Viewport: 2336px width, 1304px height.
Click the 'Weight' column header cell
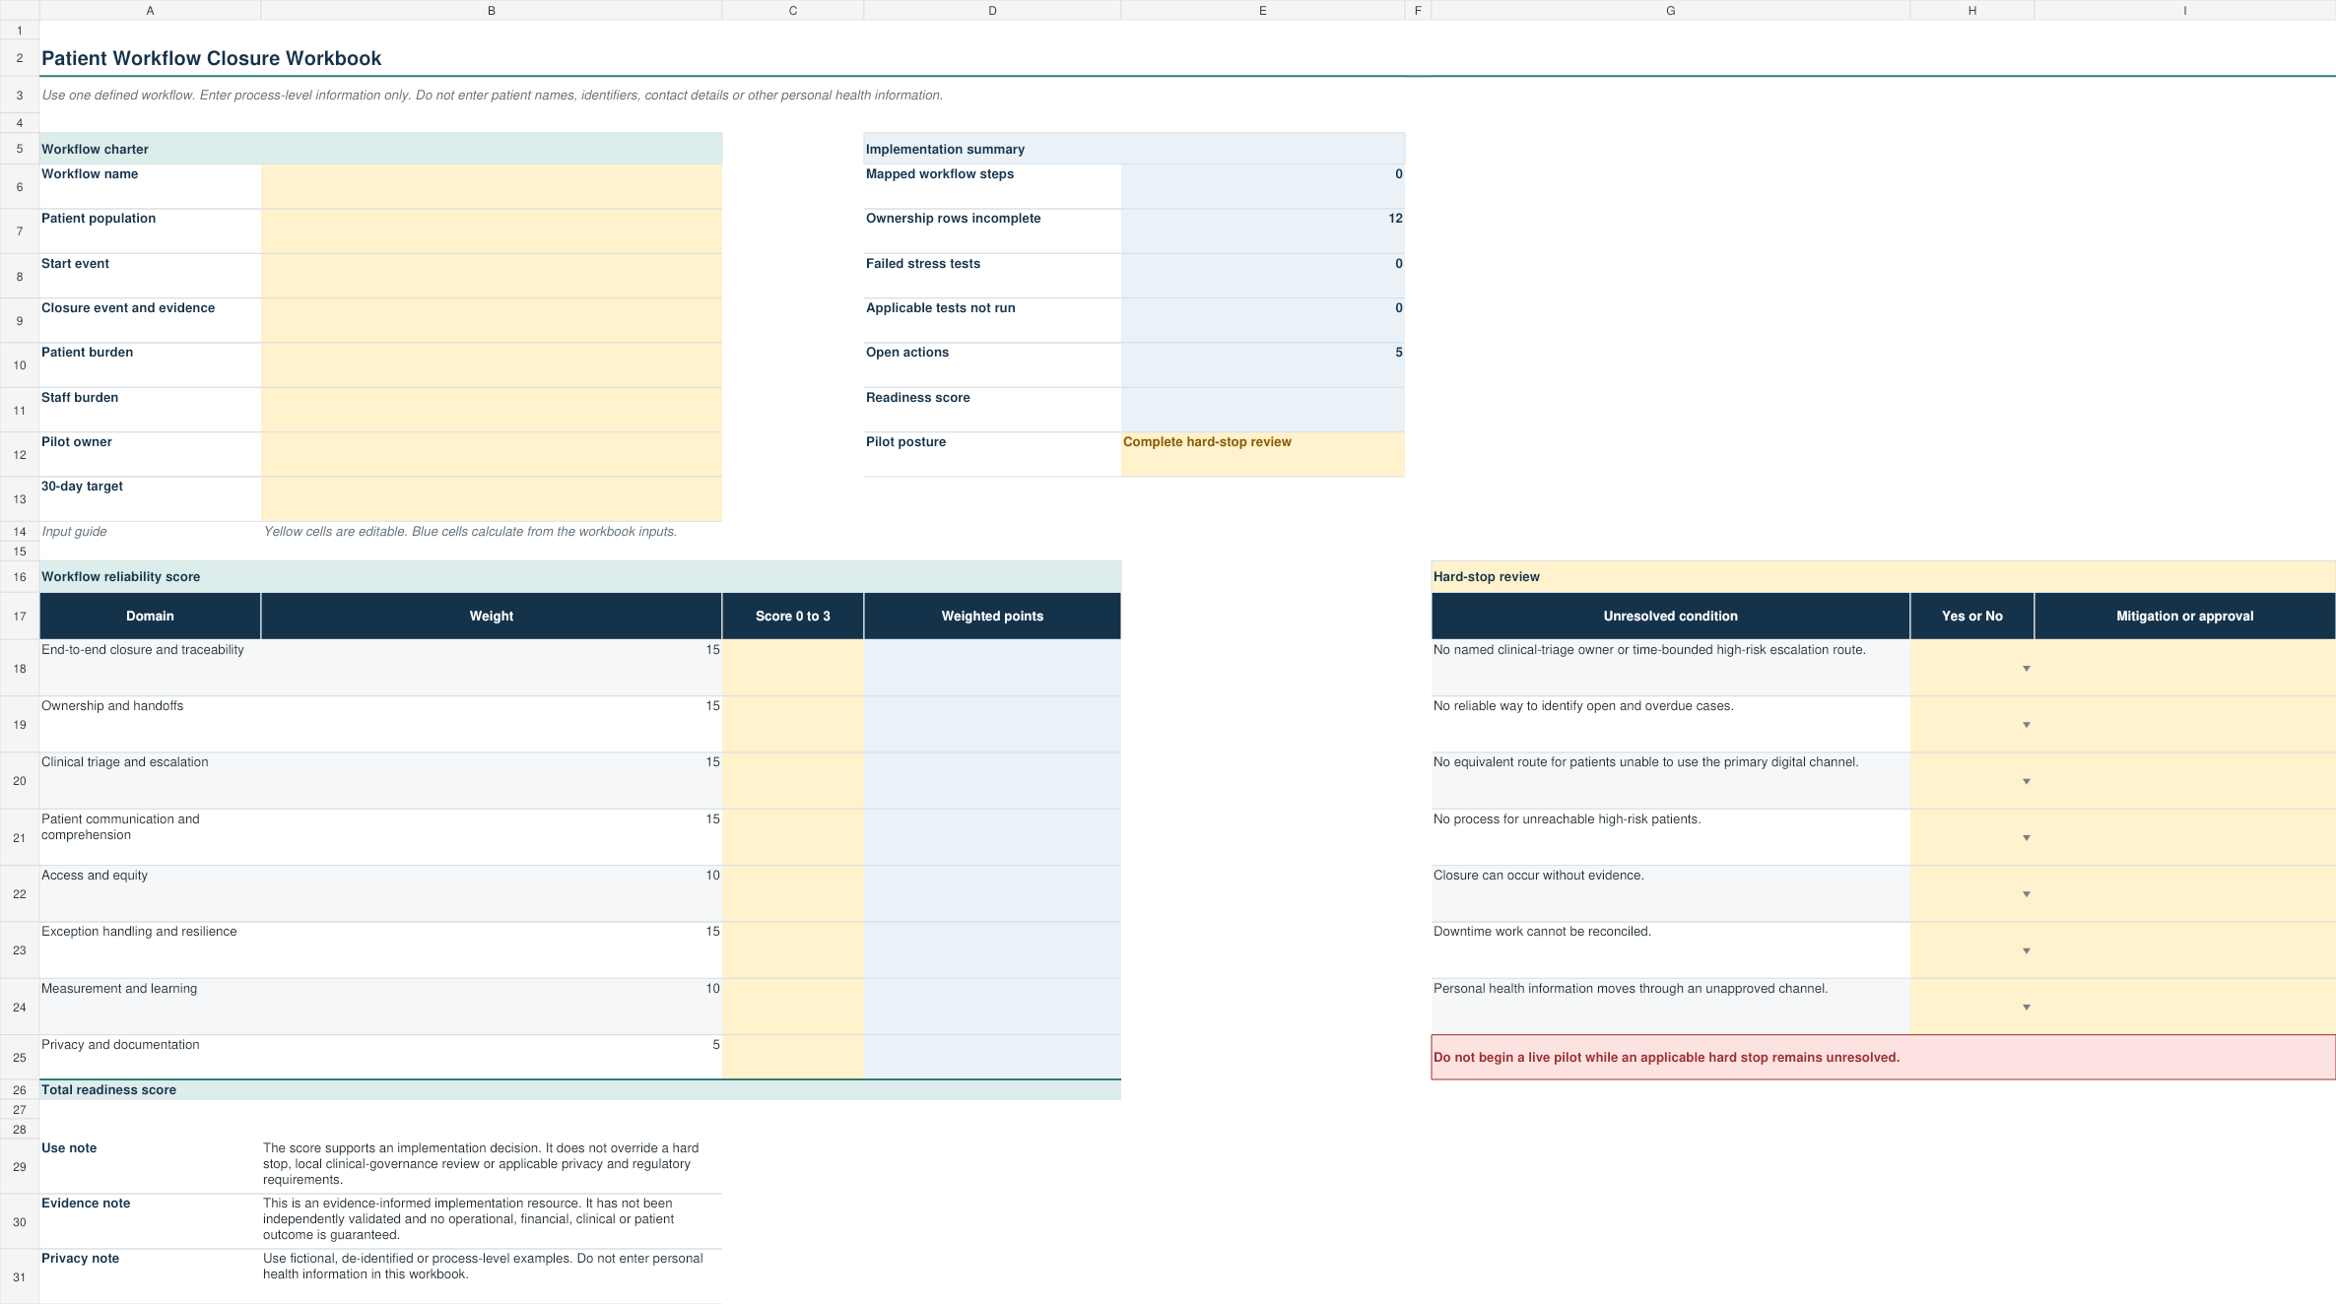[491, 617]
